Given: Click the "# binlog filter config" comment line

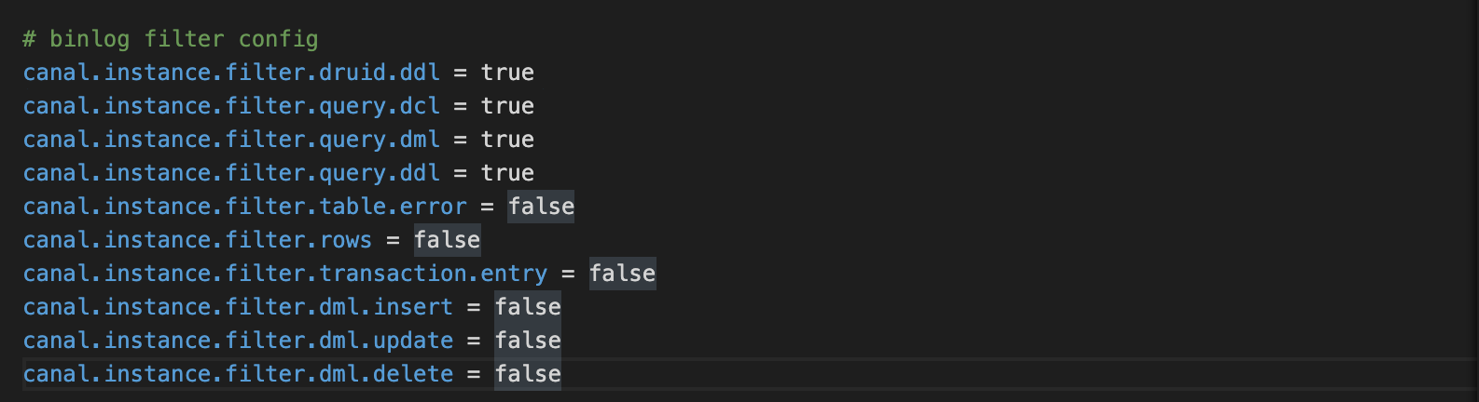Looking at the screenshot, I should [x=171, y=39].
